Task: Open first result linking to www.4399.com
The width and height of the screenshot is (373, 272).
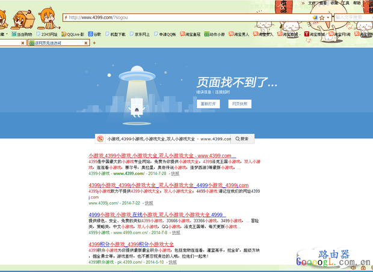Action: click(x=162, y=156)
